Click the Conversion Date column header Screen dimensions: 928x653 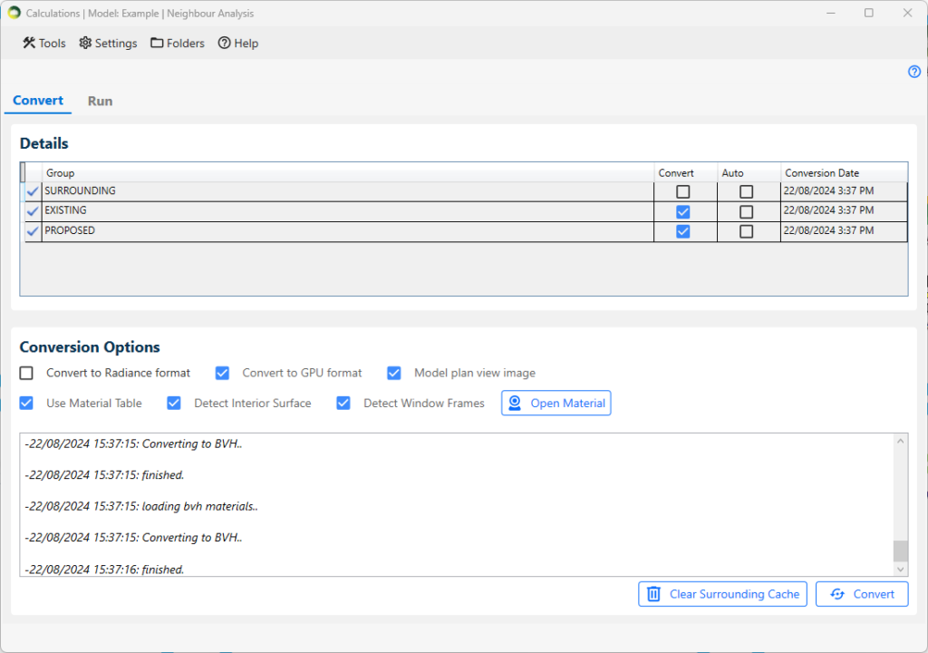click(844, 173)
